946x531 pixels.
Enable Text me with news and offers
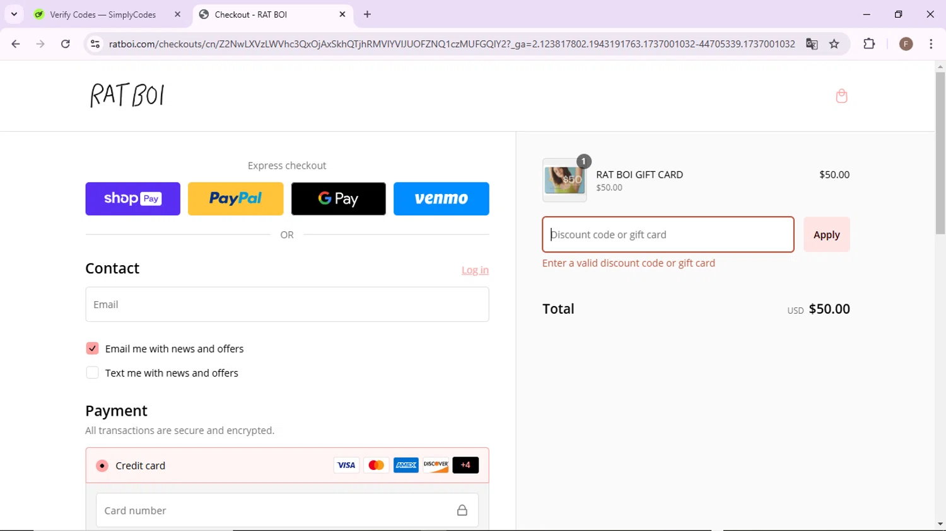[92, 373]
